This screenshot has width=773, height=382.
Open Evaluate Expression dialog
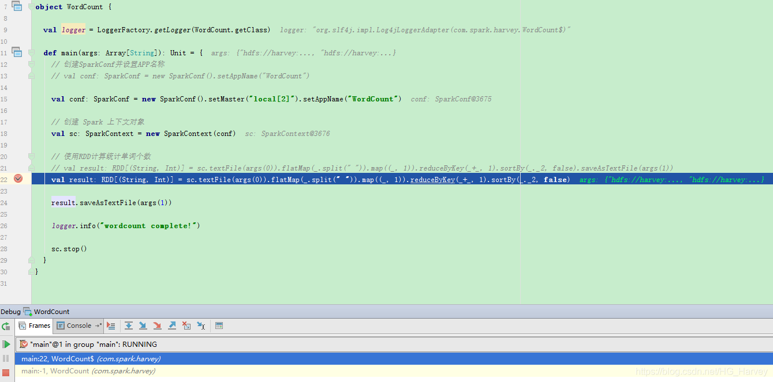[219, 326]
